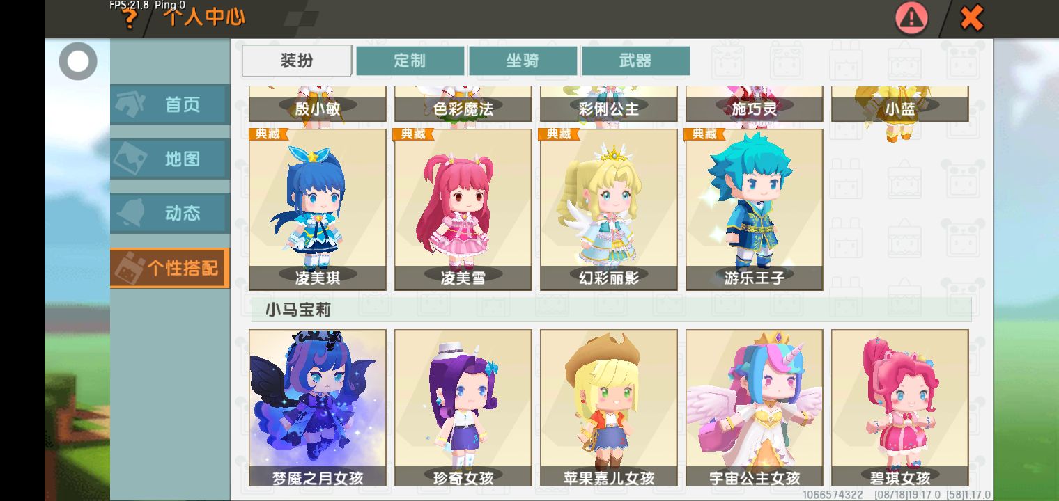Select the 凌美琪 blue-haired skin
Viewport: 1059px width, 501px height.
pyautogui.click(x=318, y=209)
